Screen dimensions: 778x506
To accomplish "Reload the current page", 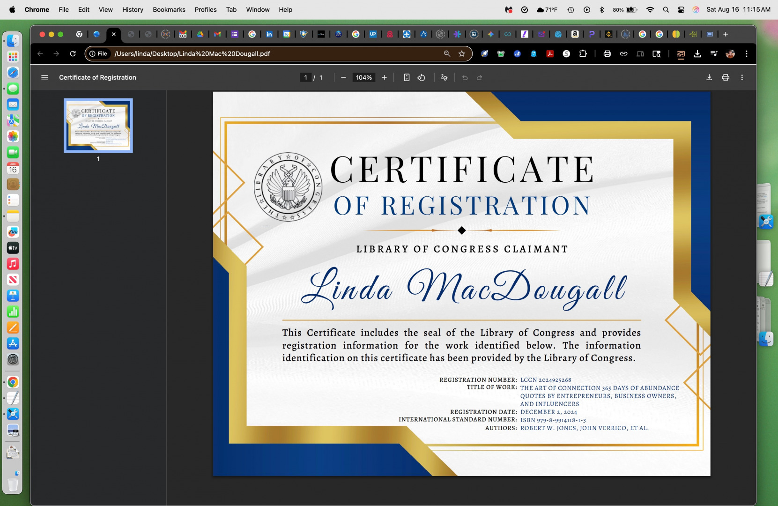I will coord(73,53).
